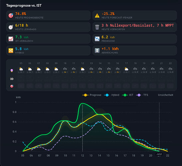Click the rising chart icon for IST-Vergleich
Image resolution: width=182 pixels, height=166 pixels.
coord(11,39)
